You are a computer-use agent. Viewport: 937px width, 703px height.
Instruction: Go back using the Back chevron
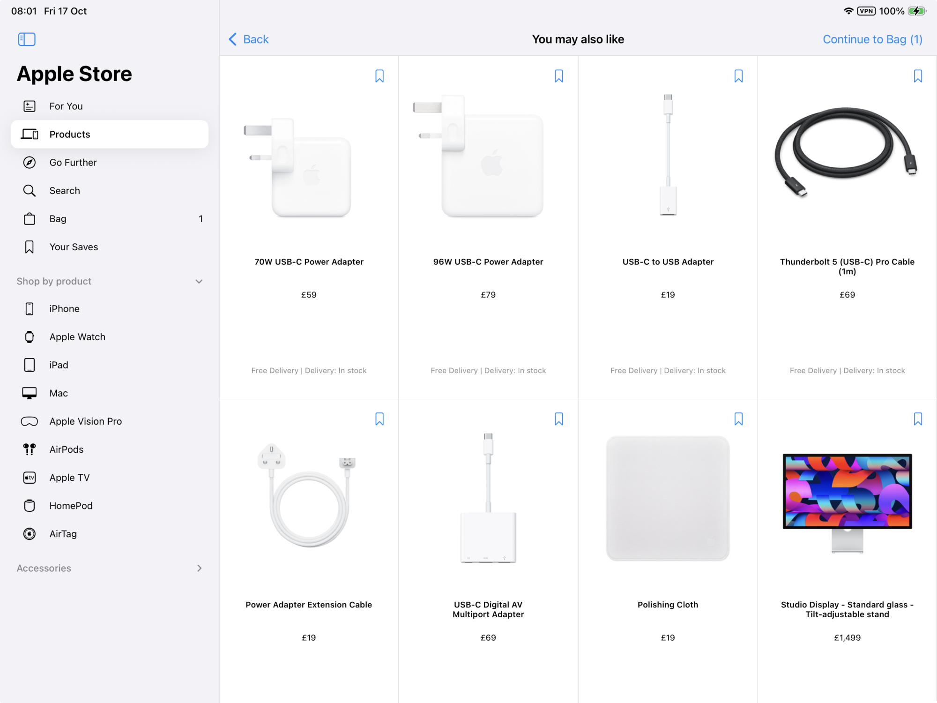pos(233,39)
